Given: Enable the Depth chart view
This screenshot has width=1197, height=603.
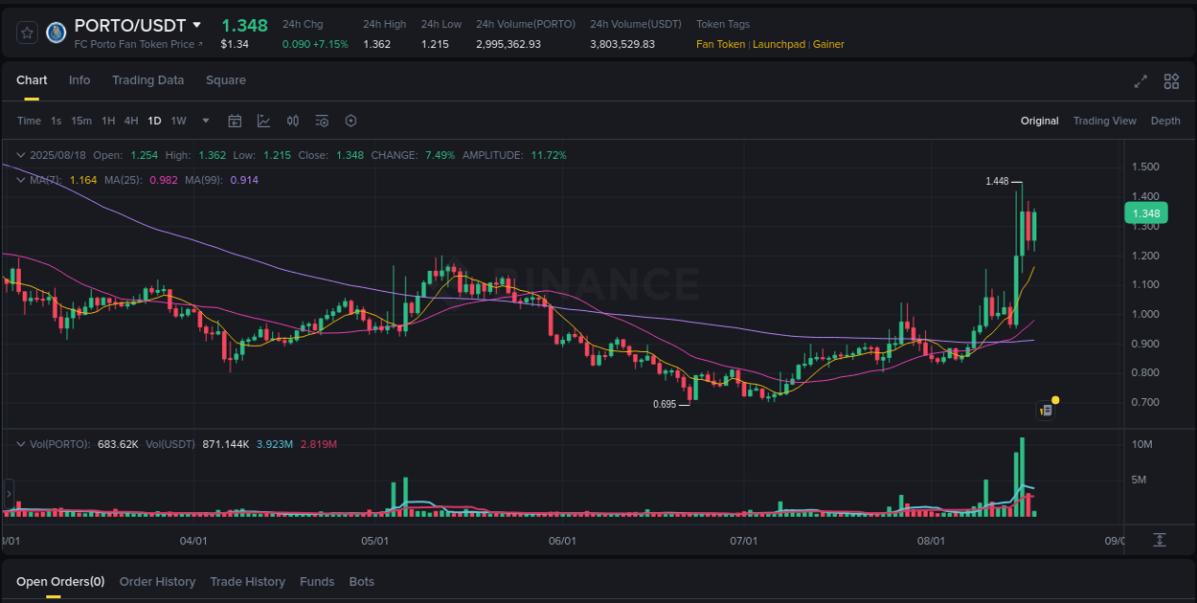Looking at the screenshot, I should 1165,121.
